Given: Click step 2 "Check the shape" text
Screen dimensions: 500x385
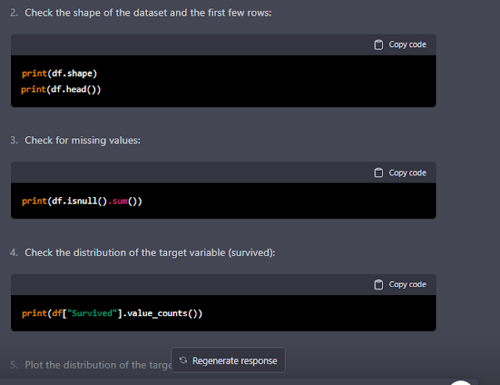Looking at the screenshot, I should click(x=148, y=14).
